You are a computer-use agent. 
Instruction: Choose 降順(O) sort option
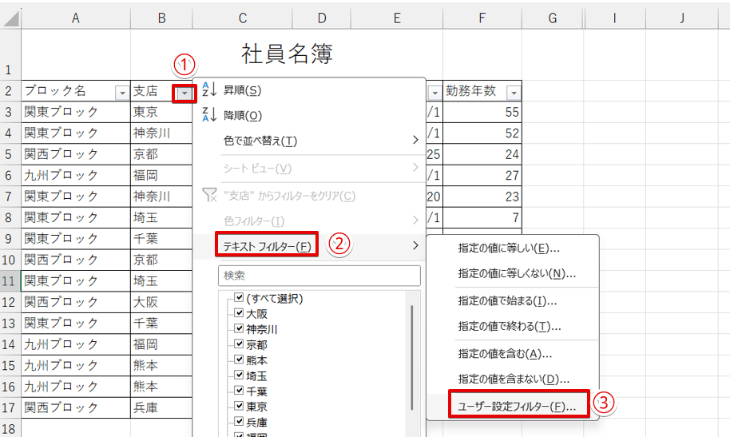click(243, 115)
